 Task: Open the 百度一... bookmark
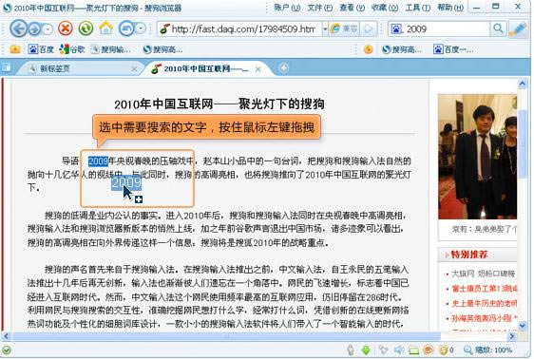click(453, 49)
